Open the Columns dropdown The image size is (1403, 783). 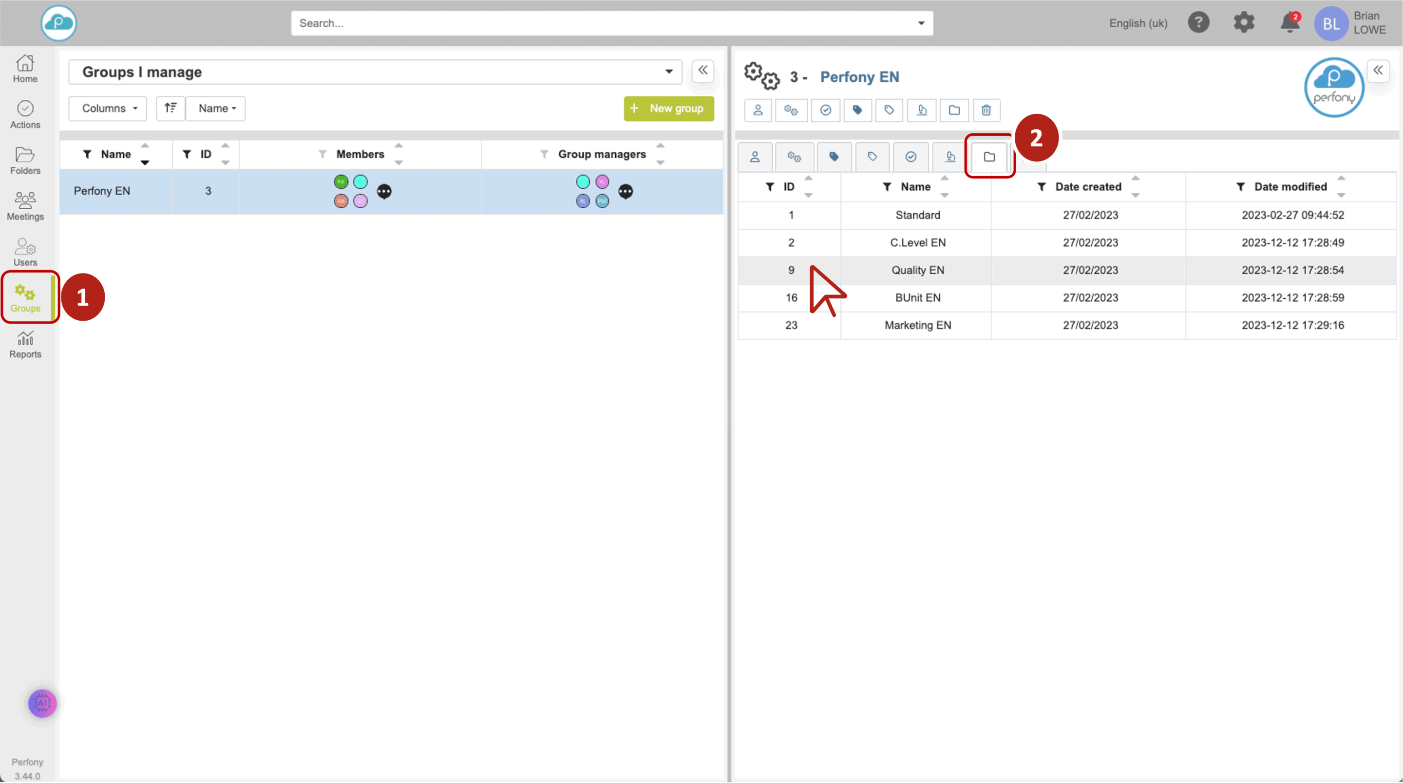tap(108, 109)
